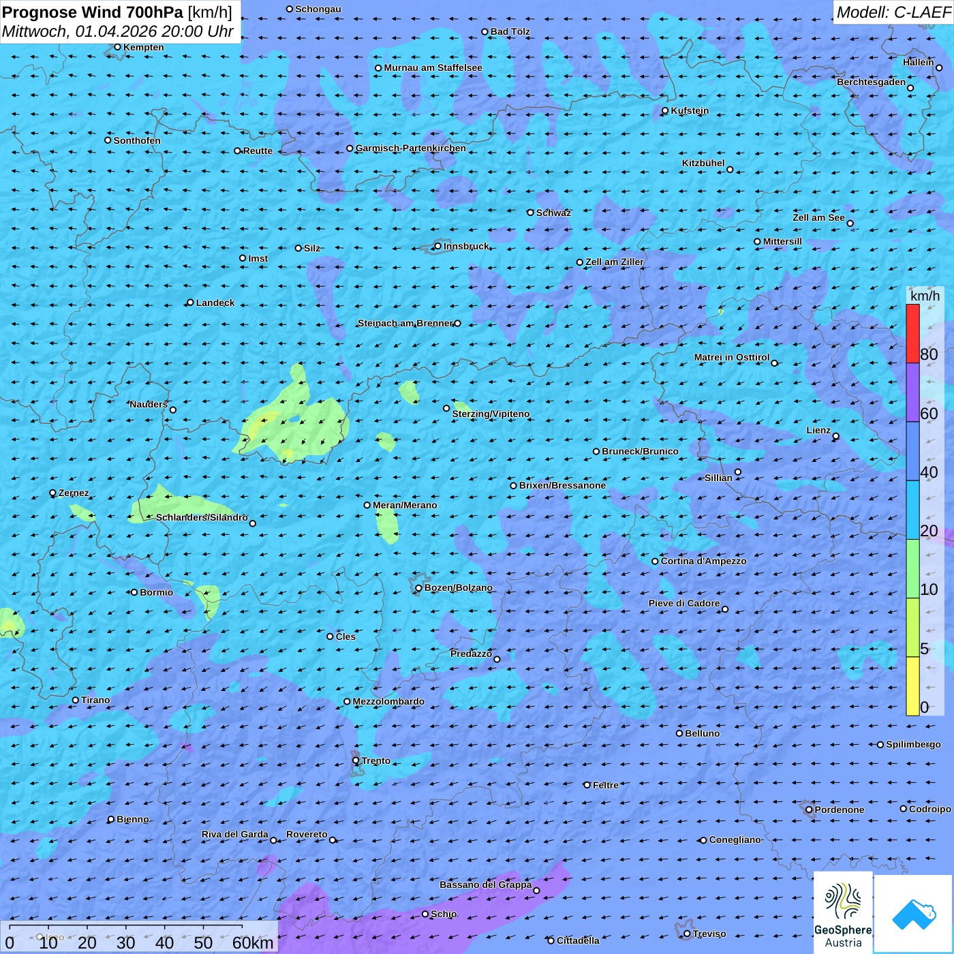Click the Kempten city marker
The image size is (954, 954).
coord(117,47)
